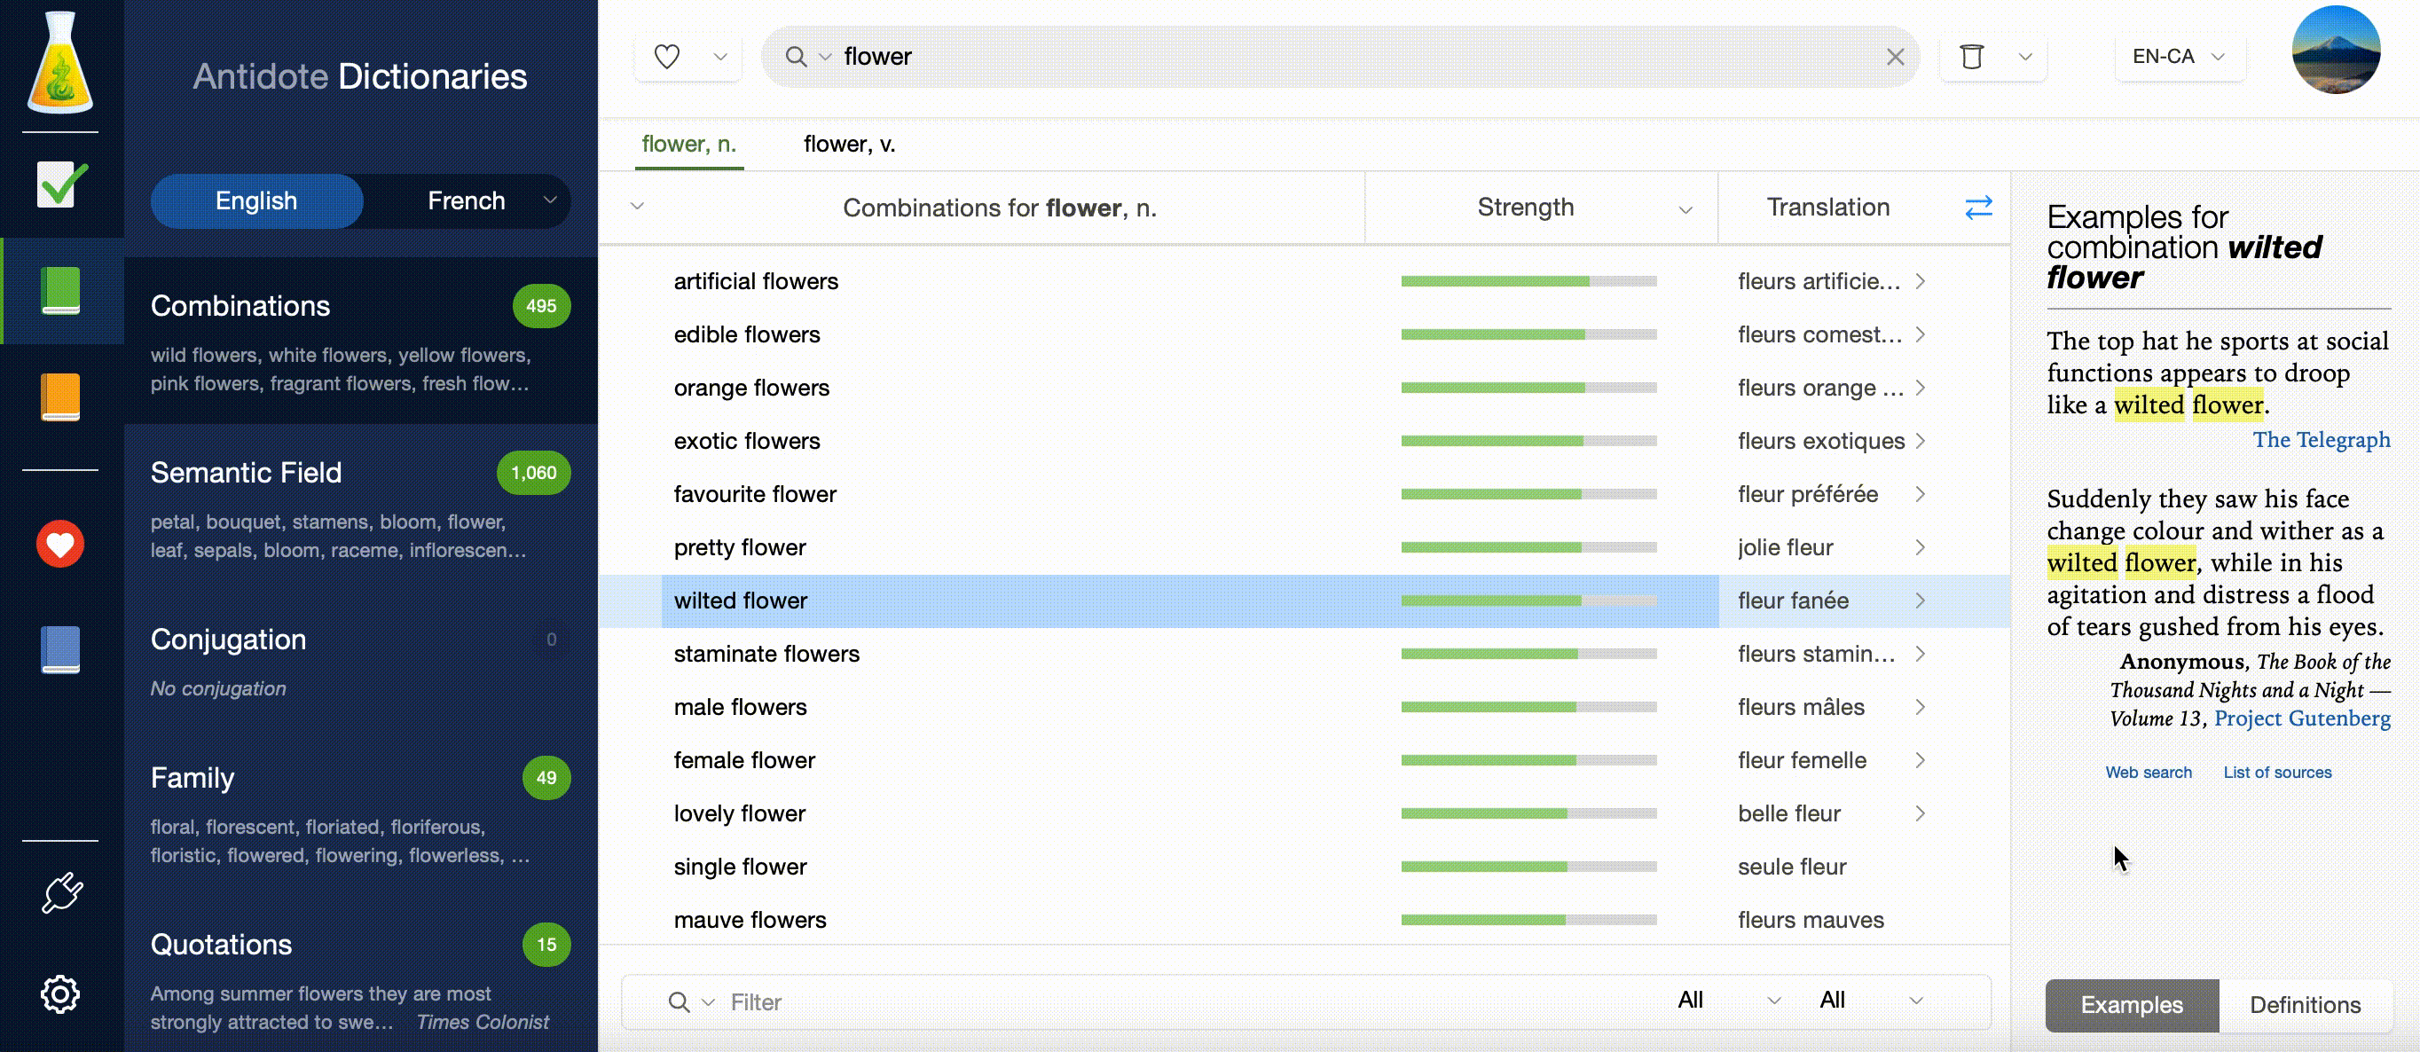Open the history trash dropdown arrow
This screenshot has width=2420, height=1052.
(x=2025, y=58)
